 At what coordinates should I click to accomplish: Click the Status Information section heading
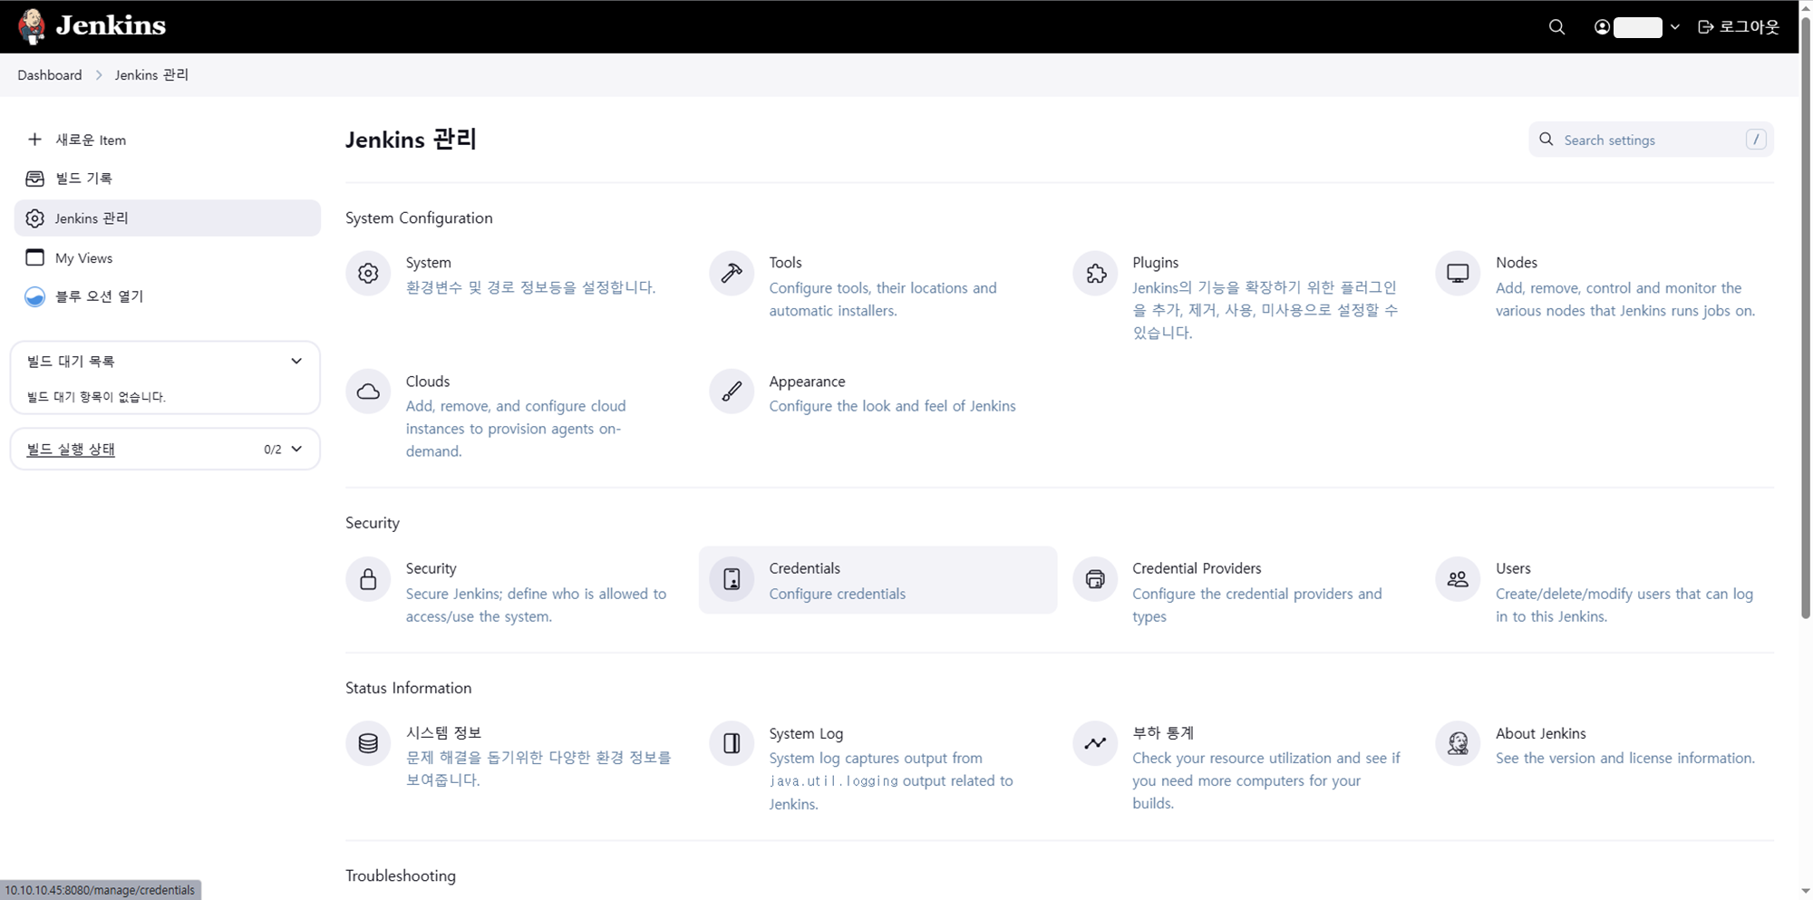click(408, 688)
